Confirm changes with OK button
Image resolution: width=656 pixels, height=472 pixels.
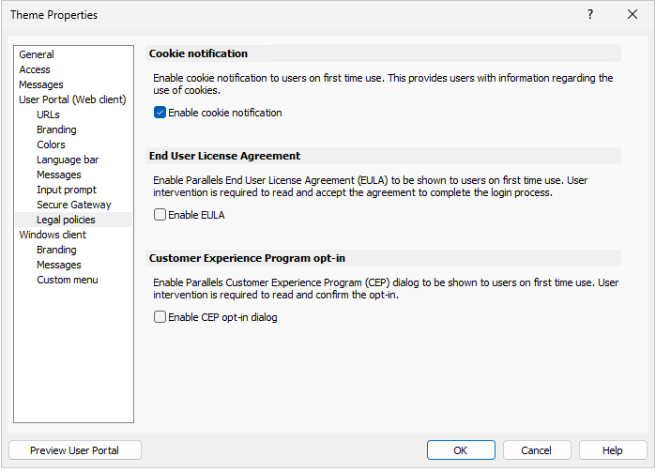point(461,450)
